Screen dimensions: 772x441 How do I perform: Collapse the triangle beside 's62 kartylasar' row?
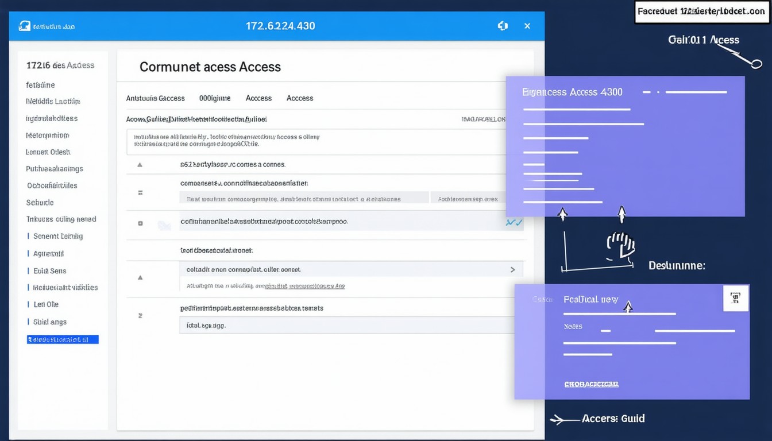point(140,165)
